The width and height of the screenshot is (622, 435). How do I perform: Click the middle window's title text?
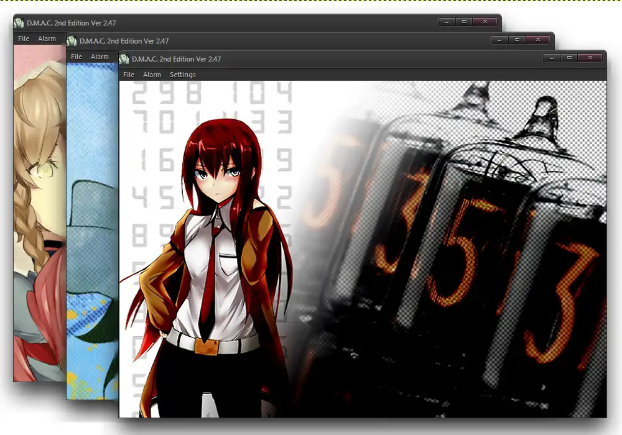point(124,41)
